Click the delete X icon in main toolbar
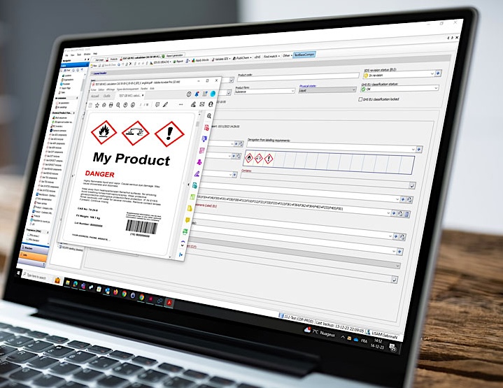Viewport: 503px width, 388px height. pos(130,64)
